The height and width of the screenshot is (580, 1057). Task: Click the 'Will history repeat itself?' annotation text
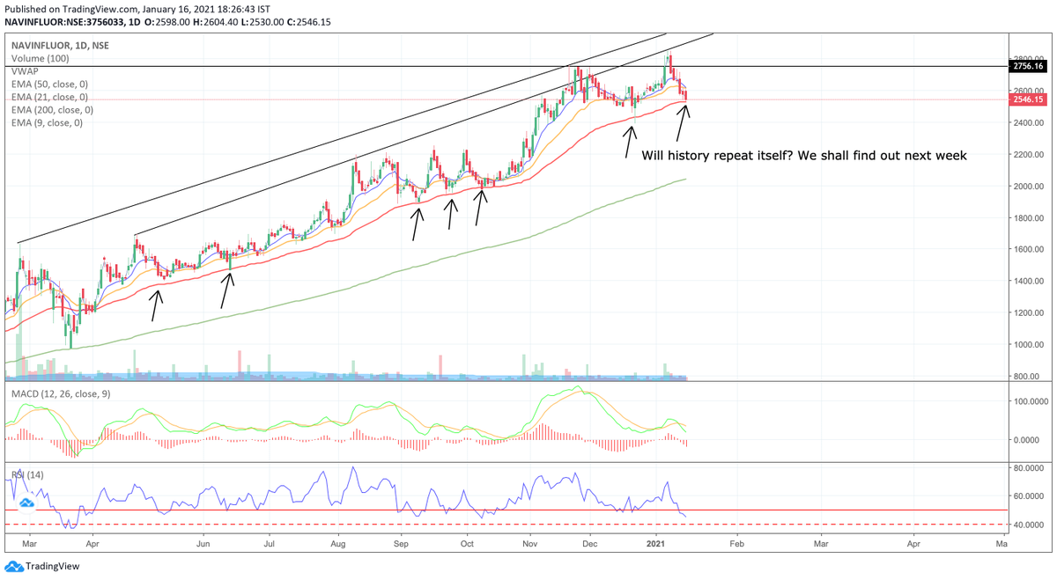(x=804, y=156)
